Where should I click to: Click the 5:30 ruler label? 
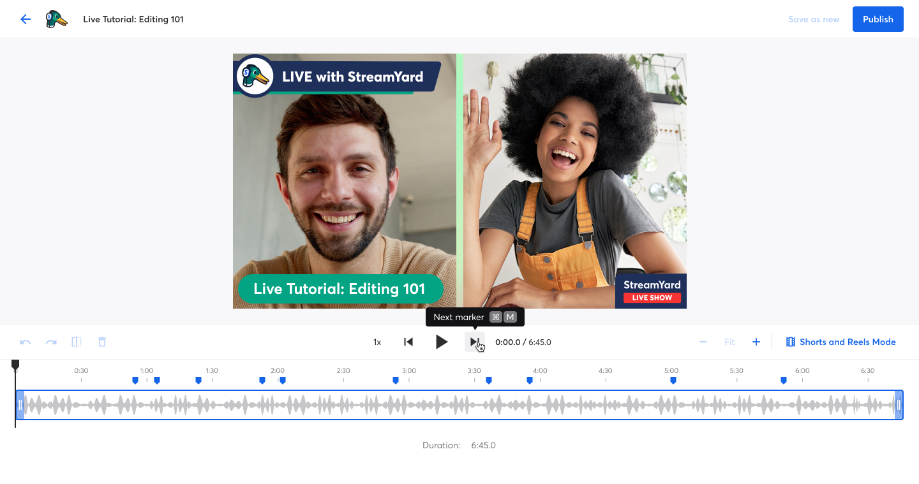coord(736,370)
